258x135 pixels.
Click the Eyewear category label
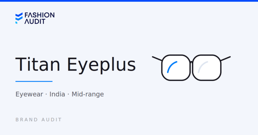point(29,94)
